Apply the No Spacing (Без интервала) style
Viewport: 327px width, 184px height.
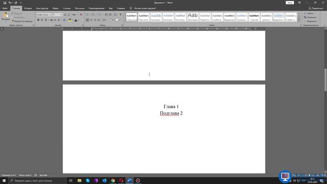(144, 17)
